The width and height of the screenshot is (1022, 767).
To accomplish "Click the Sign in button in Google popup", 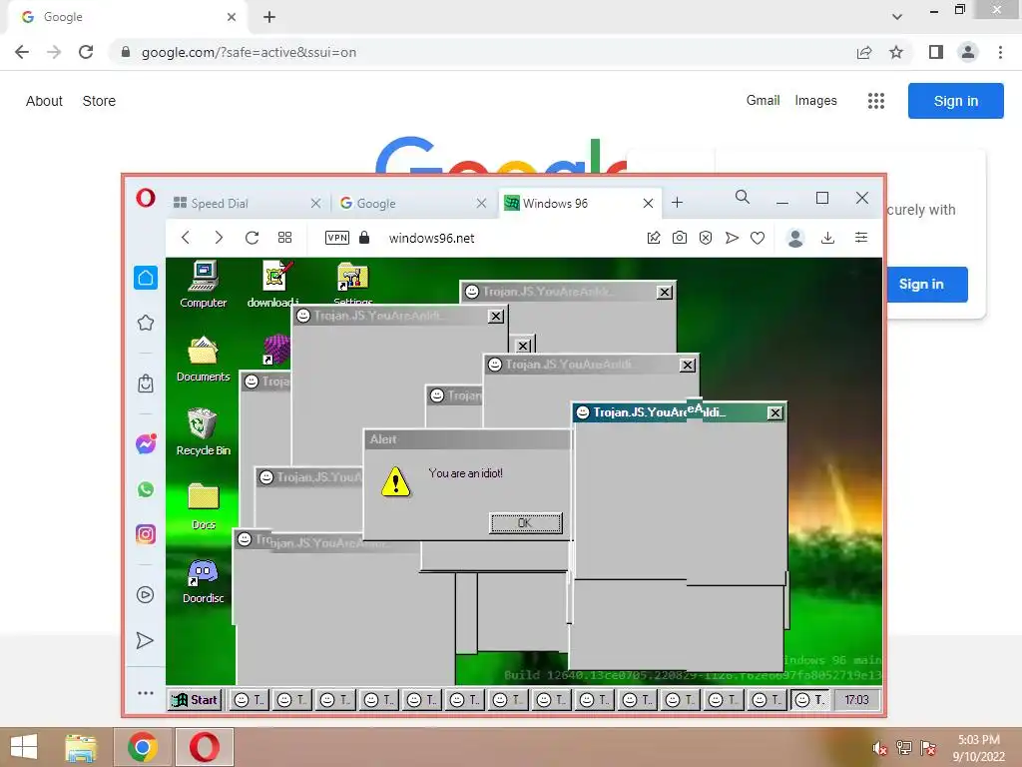I will click(x=925, y=285).
